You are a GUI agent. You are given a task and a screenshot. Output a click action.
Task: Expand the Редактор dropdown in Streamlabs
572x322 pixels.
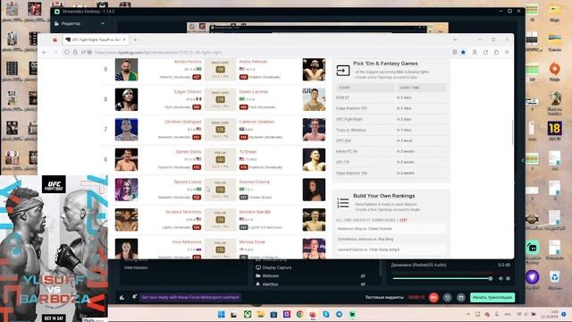(x=103, y=23)
